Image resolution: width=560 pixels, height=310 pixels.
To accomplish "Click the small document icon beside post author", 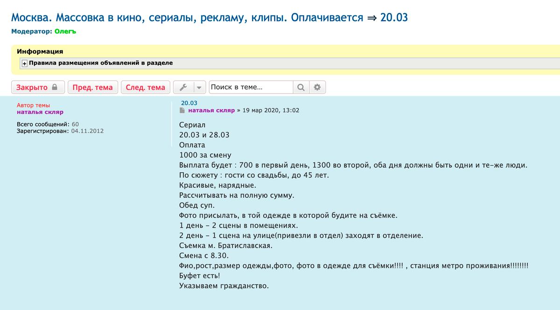I will 182,111.
